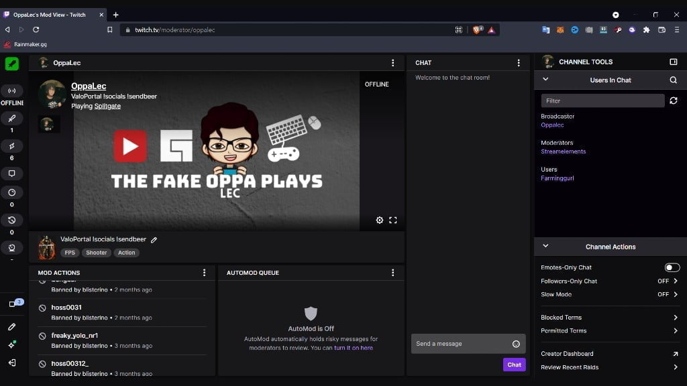The width and height of the screenshot is (687, 386).
Task: Click the sidebar exit Mod View icon
Action: [x=12, y=363]
